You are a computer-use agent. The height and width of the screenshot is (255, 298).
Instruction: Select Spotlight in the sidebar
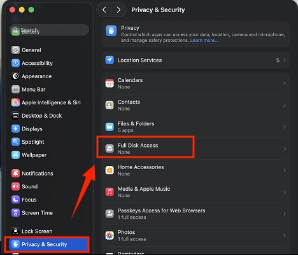tap(48, 142)
